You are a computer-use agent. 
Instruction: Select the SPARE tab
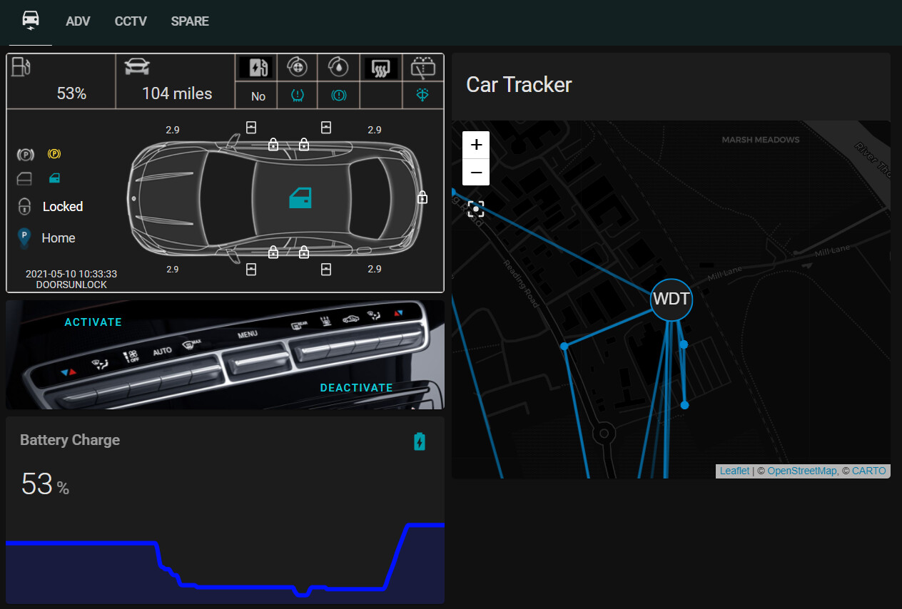click(189, 21)
